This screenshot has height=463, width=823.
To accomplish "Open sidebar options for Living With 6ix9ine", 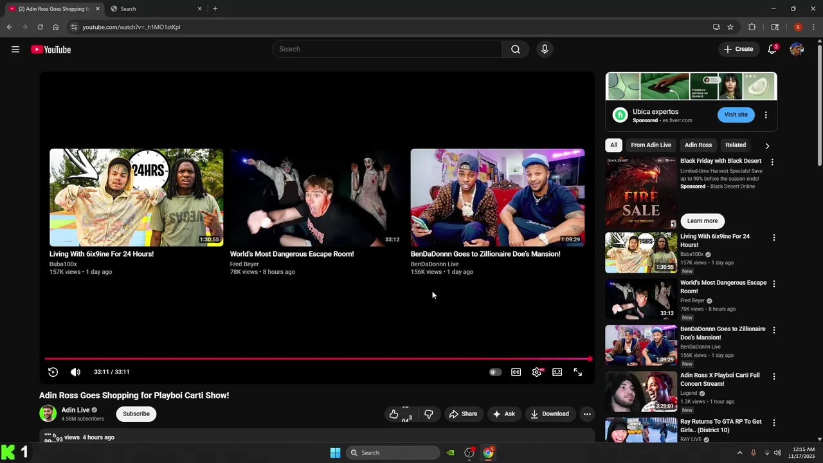I will (774, 238).
